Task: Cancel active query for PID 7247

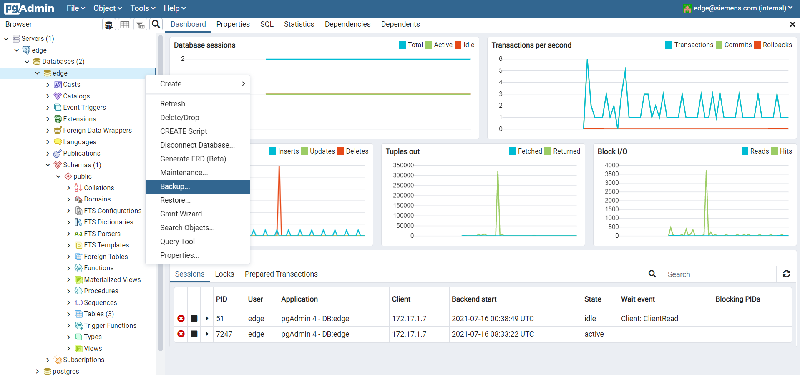Action: coord(194,334)
